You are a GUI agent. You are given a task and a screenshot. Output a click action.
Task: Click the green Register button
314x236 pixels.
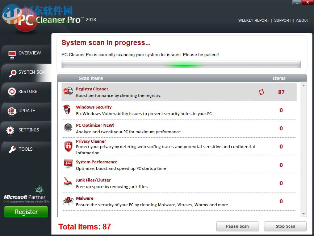(x=26, y=212)
